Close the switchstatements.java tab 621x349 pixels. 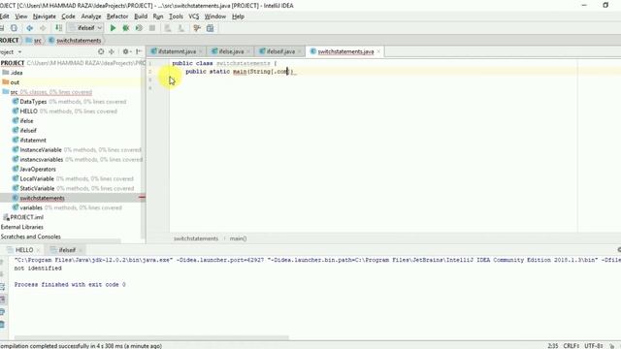pyautogui.click(x=378, y=51)
